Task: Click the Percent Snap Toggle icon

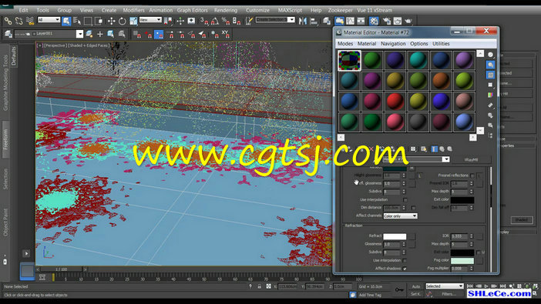Action: click(x=226, y=21)
